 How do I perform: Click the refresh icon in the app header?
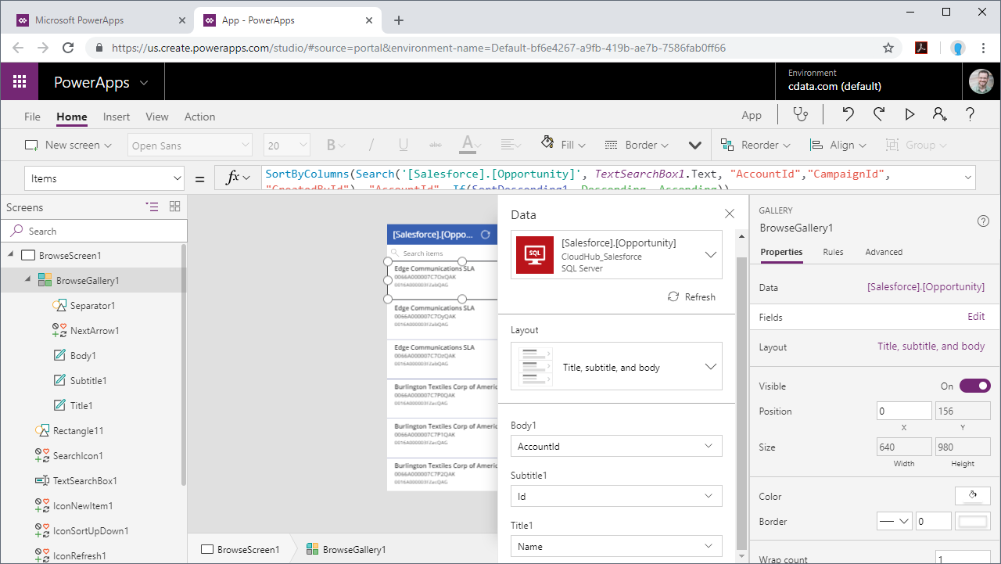pos(486,234)
